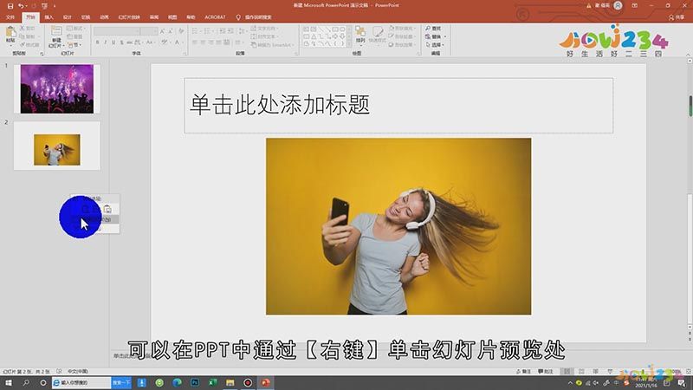Image resolution: width=693 pixels, height=390 pixels.
Task: Activate the Format Painter brush
Action: coord(29,45)
